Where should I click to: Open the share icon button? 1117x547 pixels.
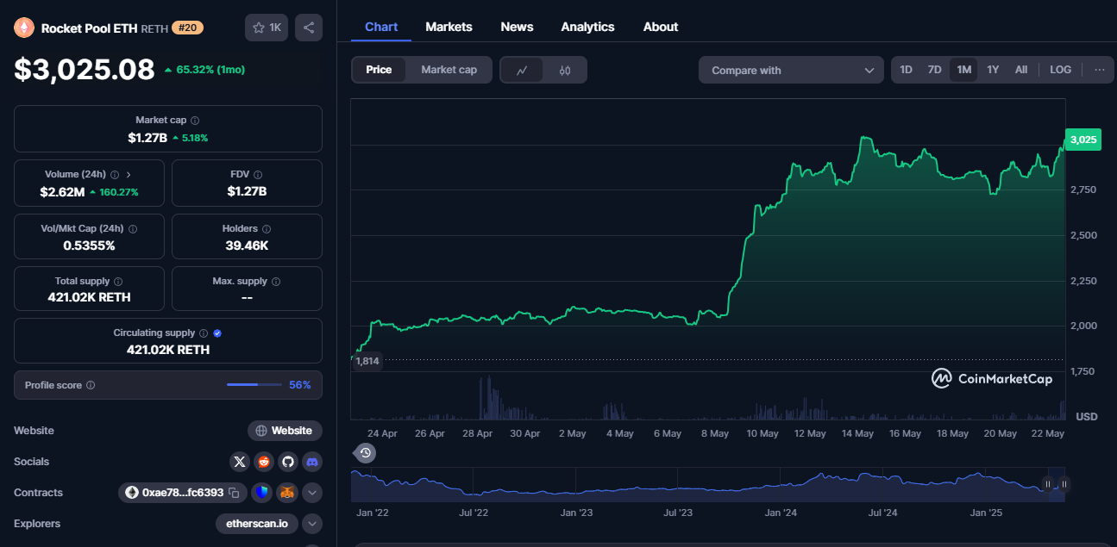click(309, 28)
